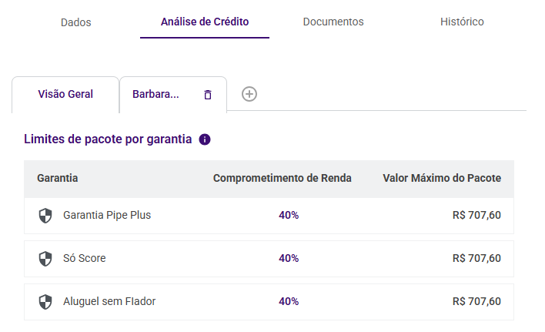Select the Análise de Crédito tab
The height and width of the screenshot is (332, 545).
click(x=205, y=22)
